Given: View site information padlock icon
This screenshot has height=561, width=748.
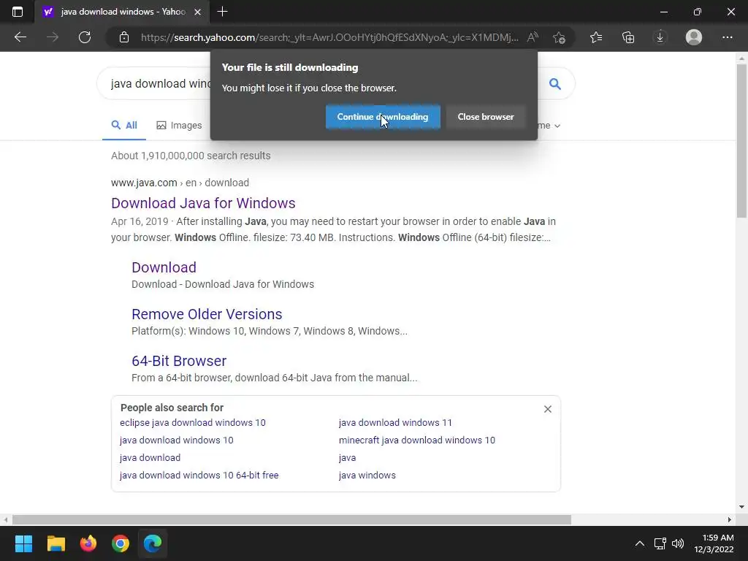Looking at the screenshot, I should click(124, 37).
